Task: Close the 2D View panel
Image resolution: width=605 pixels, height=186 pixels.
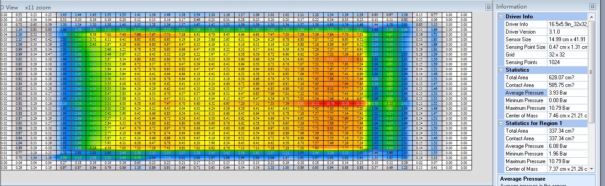Action: click(489, 7)
